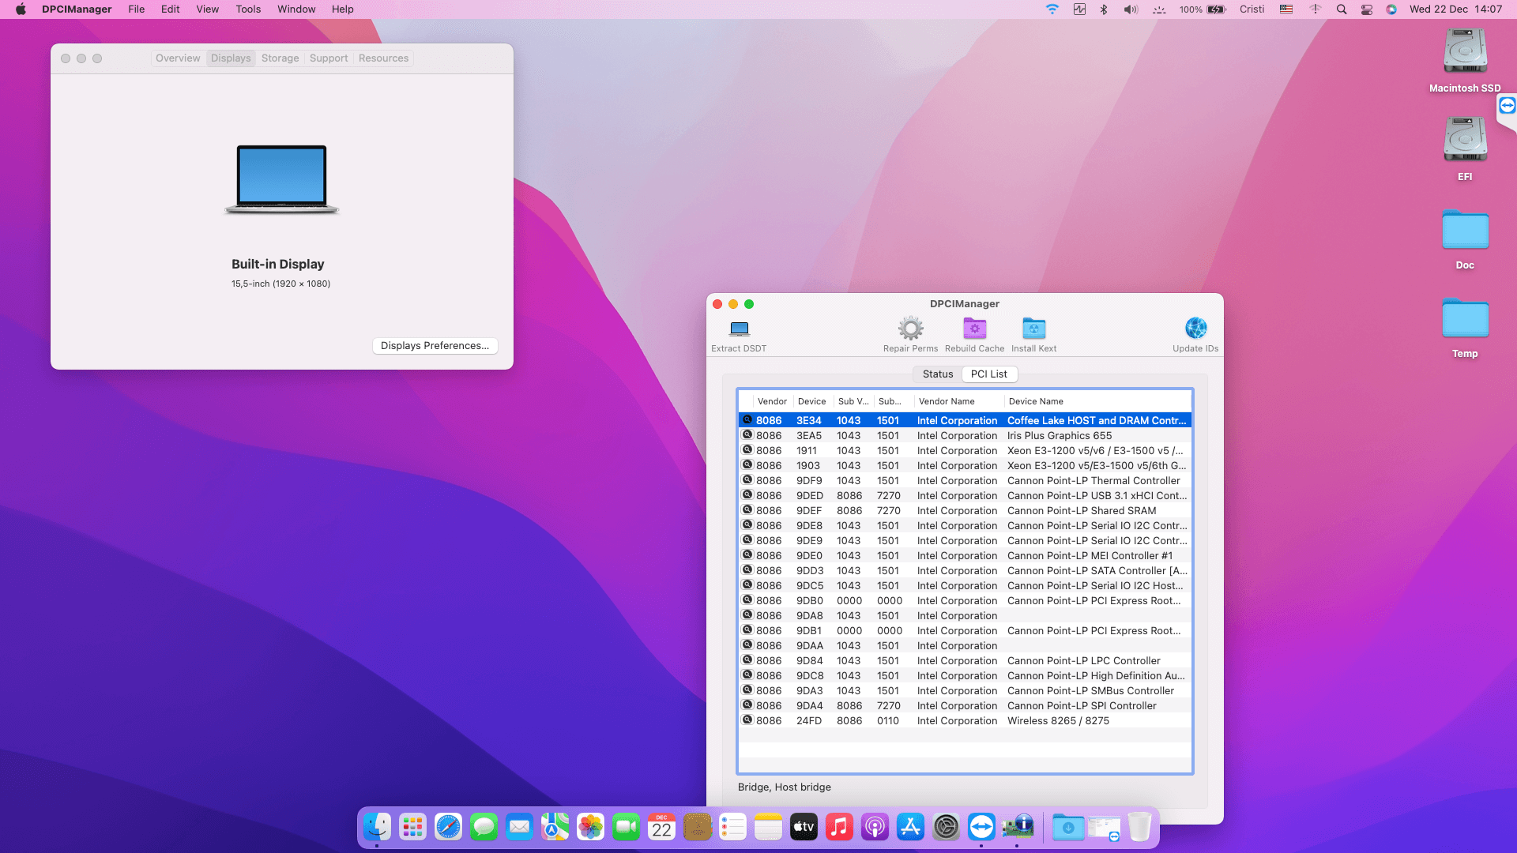Click the magnifier icon on the 3E34 row
Viewport: 1517px width, 853px height.
(x=747, y=420)
